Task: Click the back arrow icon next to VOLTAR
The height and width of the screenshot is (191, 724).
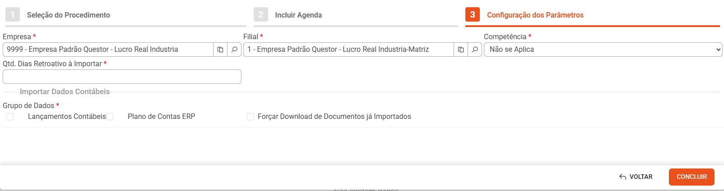Action: tap(623, 177)
